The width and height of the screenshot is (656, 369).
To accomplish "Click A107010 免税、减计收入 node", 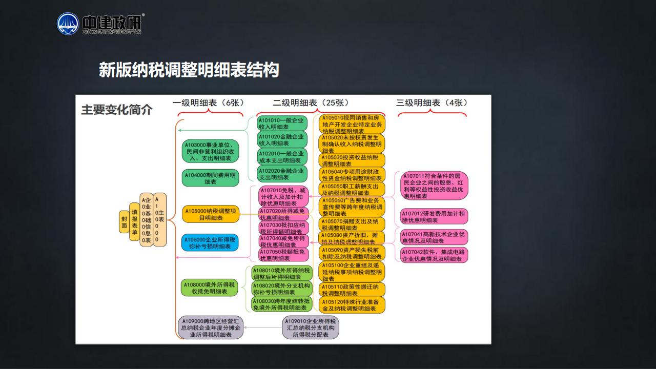I will (x=284, y=197).
